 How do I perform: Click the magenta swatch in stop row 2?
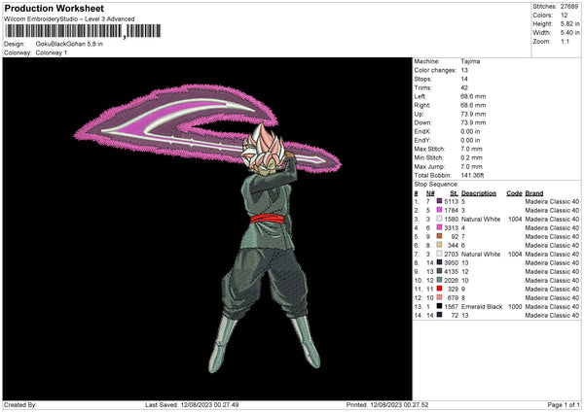pos(440,210)
